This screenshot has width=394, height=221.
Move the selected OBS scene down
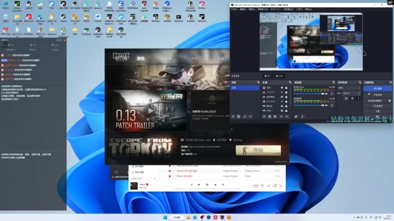point(250,116)
